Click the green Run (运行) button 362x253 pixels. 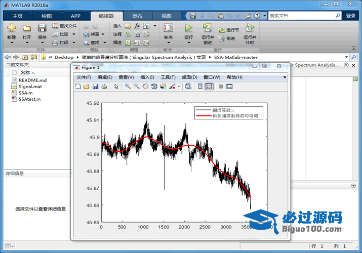click(x=188, y=30)
